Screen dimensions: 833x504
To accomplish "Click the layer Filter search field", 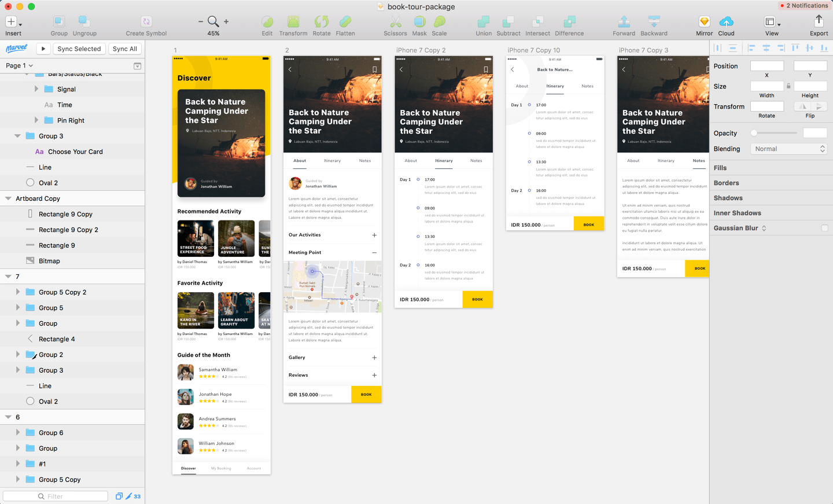I will coord(56,496).
